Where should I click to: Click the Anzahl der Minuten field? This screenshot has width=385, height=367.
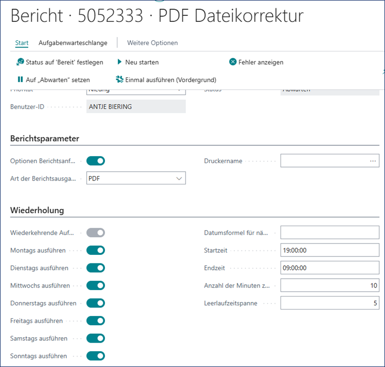(330, 285)
